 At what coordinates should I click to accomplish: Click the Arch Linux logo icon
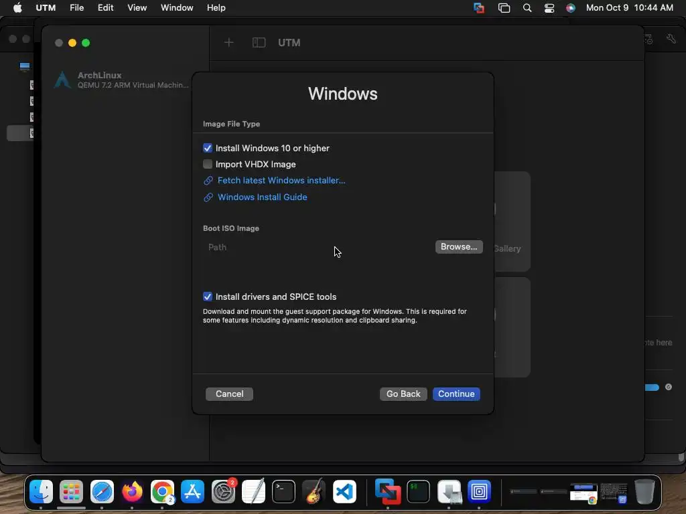(x=62, y=80)
